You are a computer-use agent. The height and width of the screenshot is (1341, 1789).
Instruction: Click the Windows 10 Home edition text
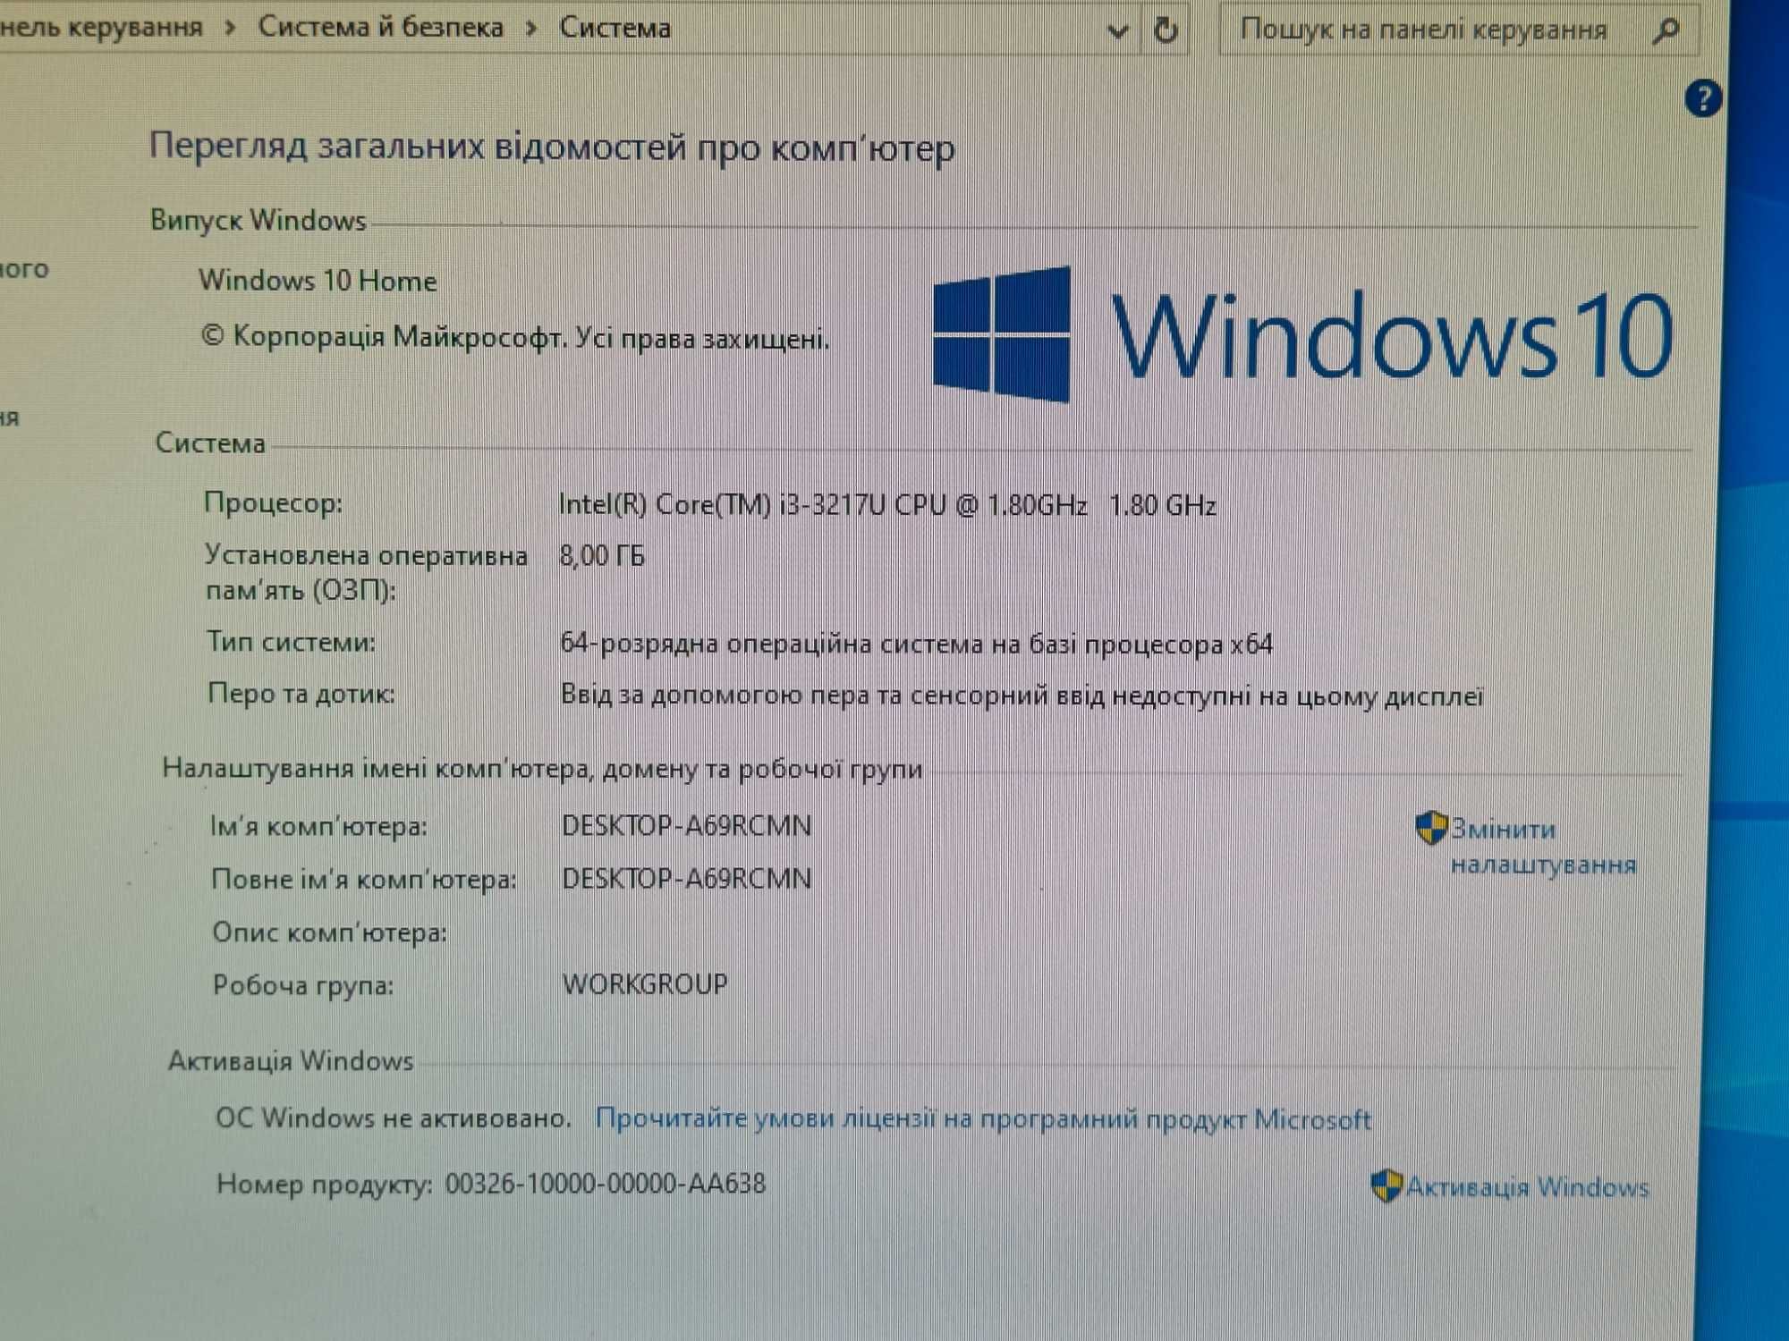pos(318,281)
